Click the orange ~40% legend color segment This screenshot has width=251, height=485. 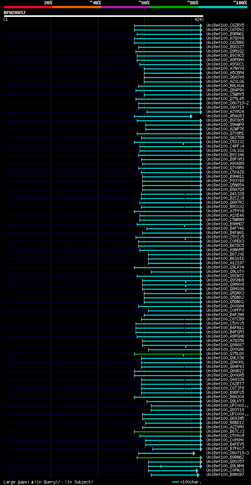[76, 7]
